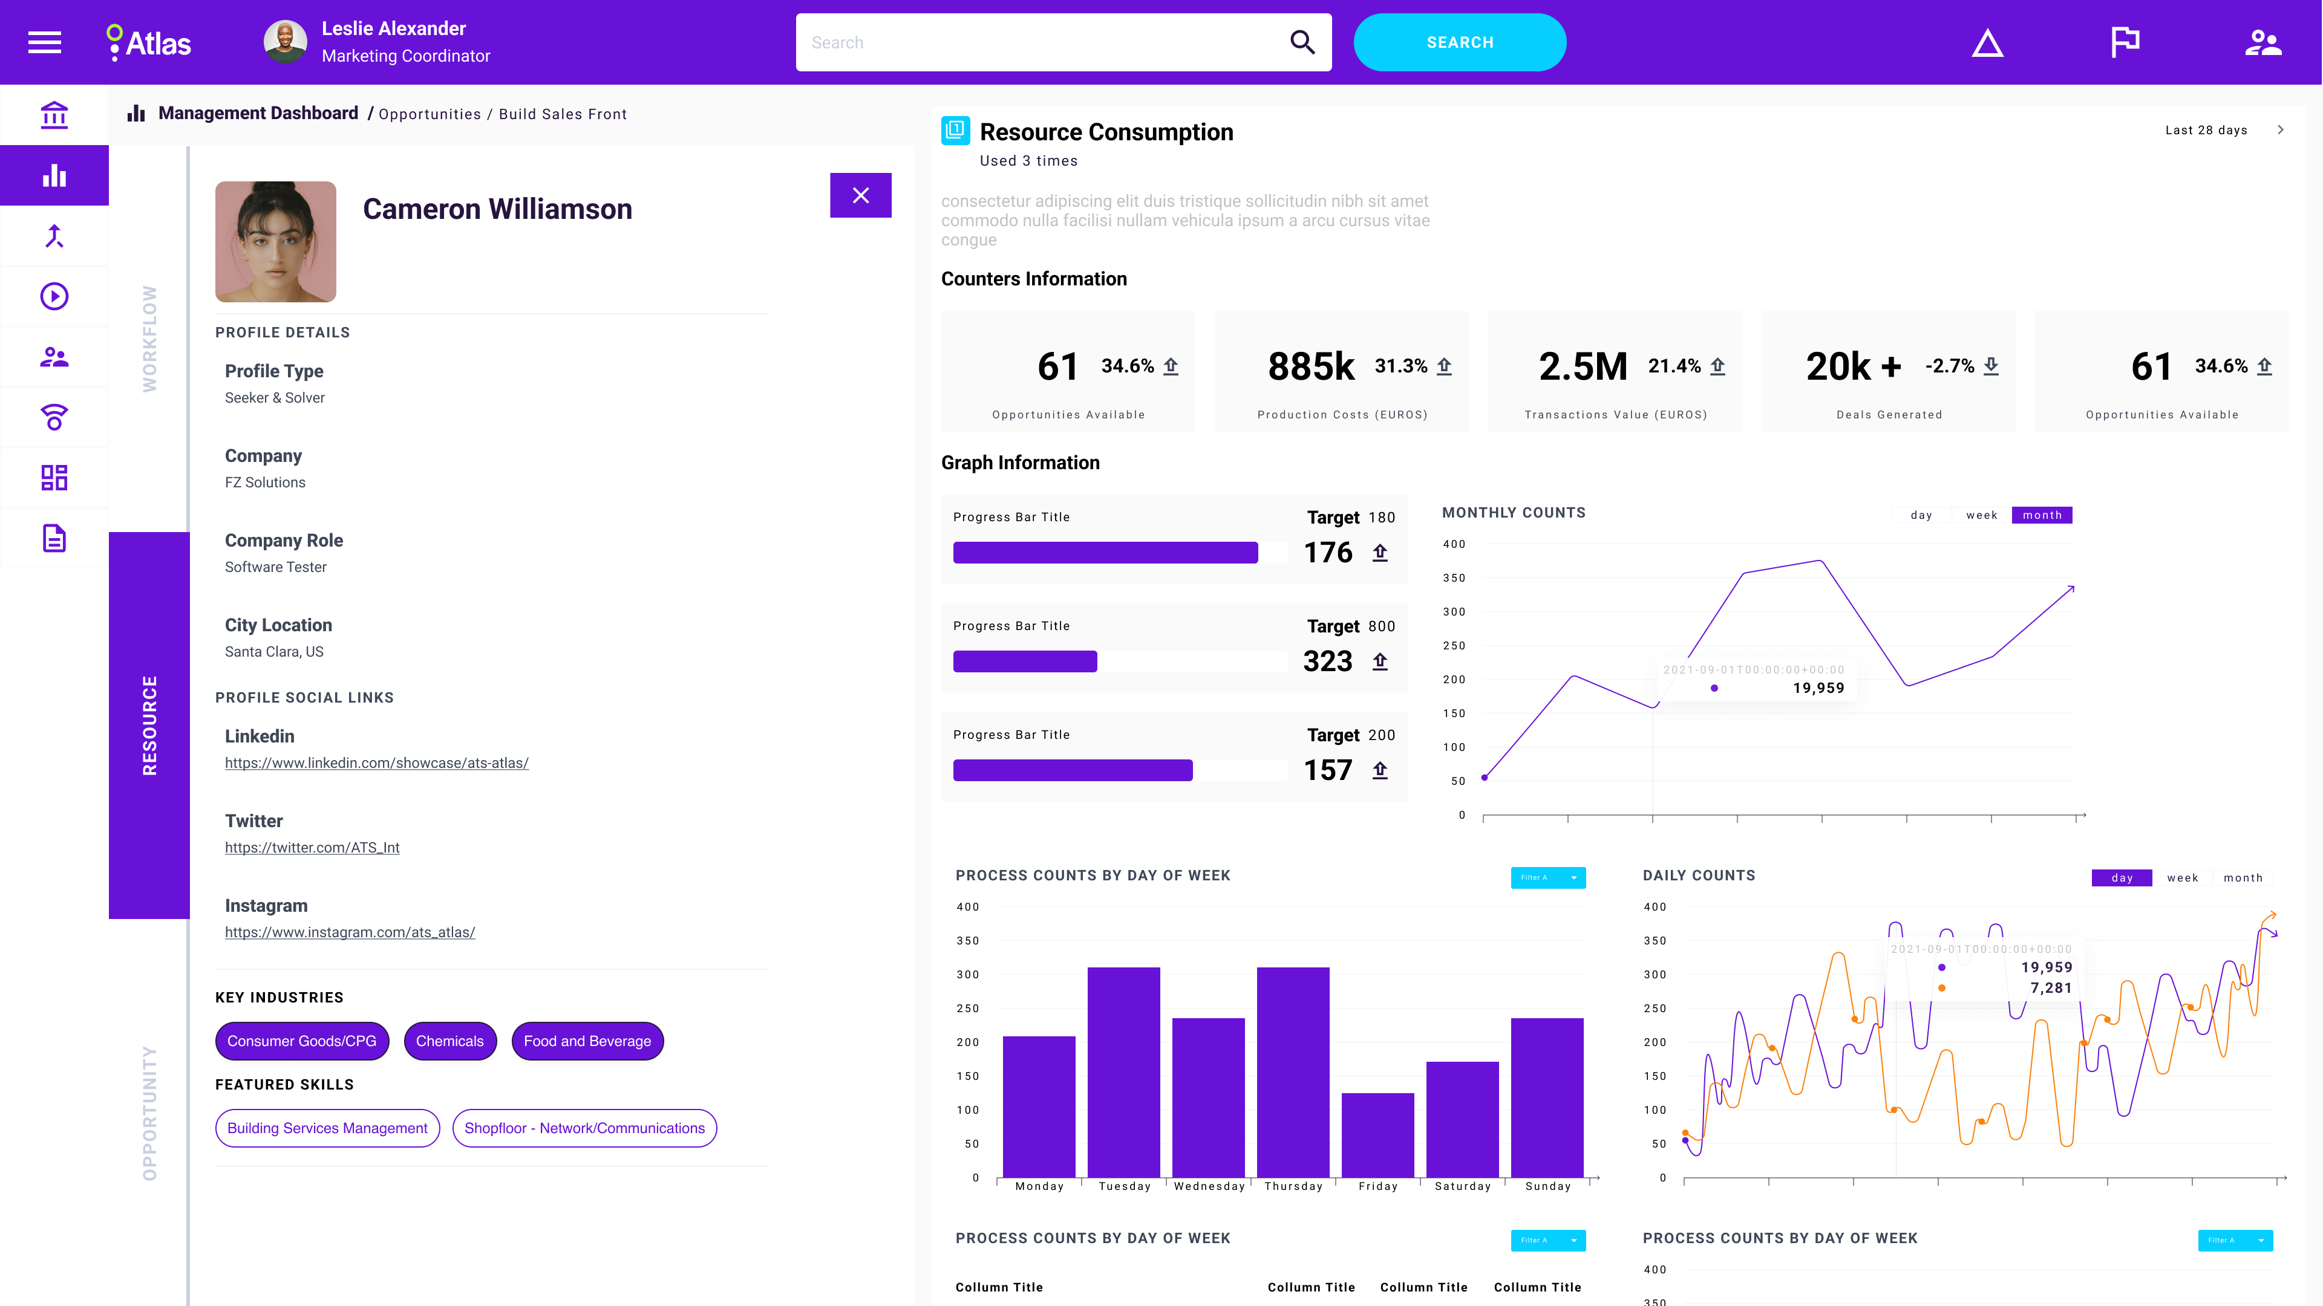The height and width of the screenshot is (1306, 2323).
Task: Click the document sidebar icon
Action: pyautogui.click(x=54, y=538)
